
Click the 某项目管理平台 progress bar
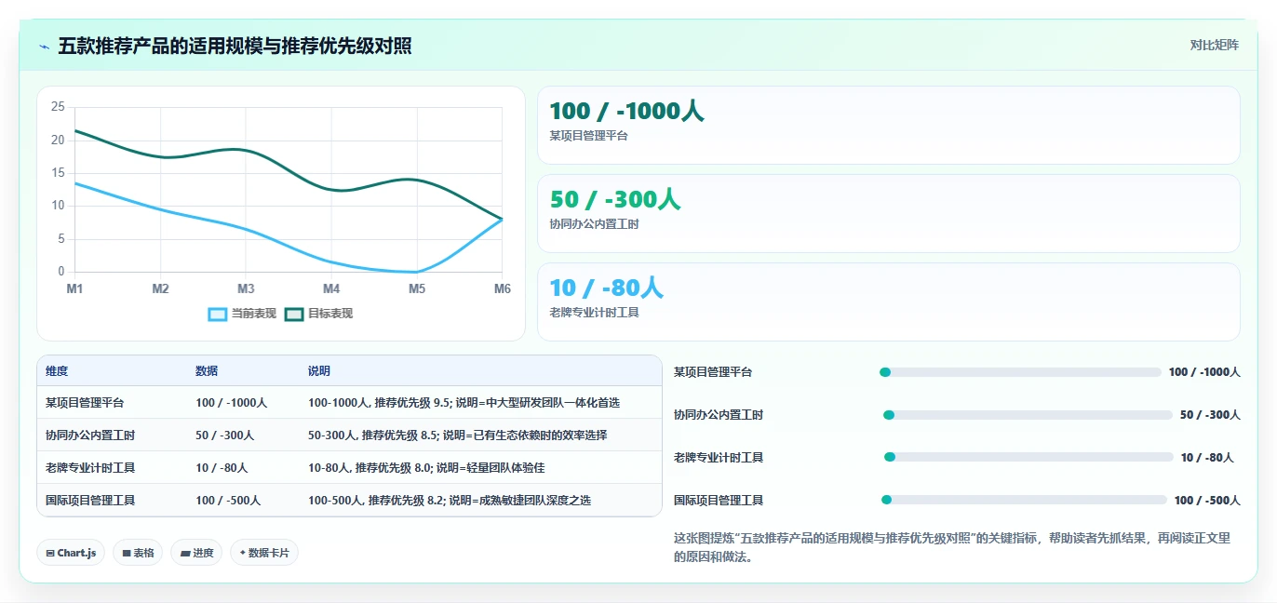tap(1020, 372)
